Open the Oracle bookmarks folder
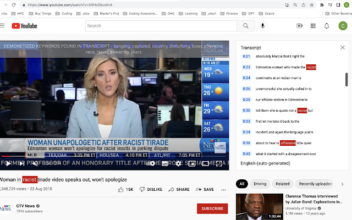The width and height of the screenshot is (352, 220). coord(266,13)
